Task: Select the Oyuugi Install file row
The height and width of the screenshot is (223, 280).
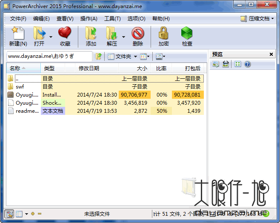Action: pyautogui.click(x=106, y=95)
